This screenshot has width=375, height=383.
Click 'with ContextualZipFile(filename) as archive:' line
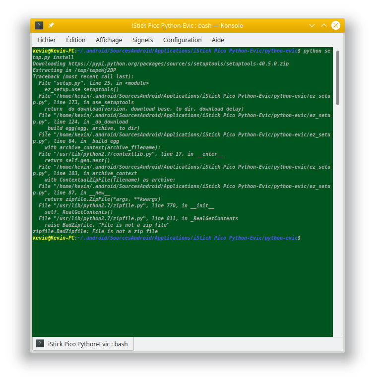point(110,180)
